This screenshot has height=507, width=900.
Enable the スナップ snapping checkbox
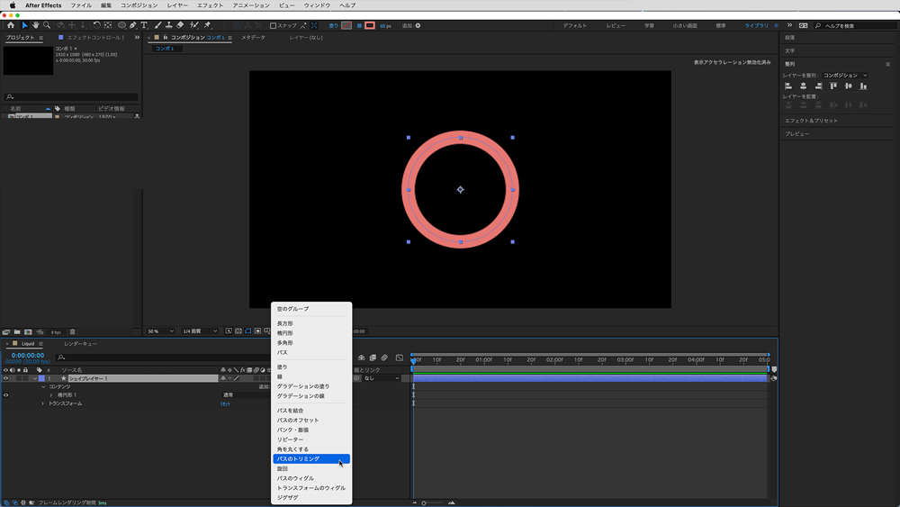tap(274, 25)
